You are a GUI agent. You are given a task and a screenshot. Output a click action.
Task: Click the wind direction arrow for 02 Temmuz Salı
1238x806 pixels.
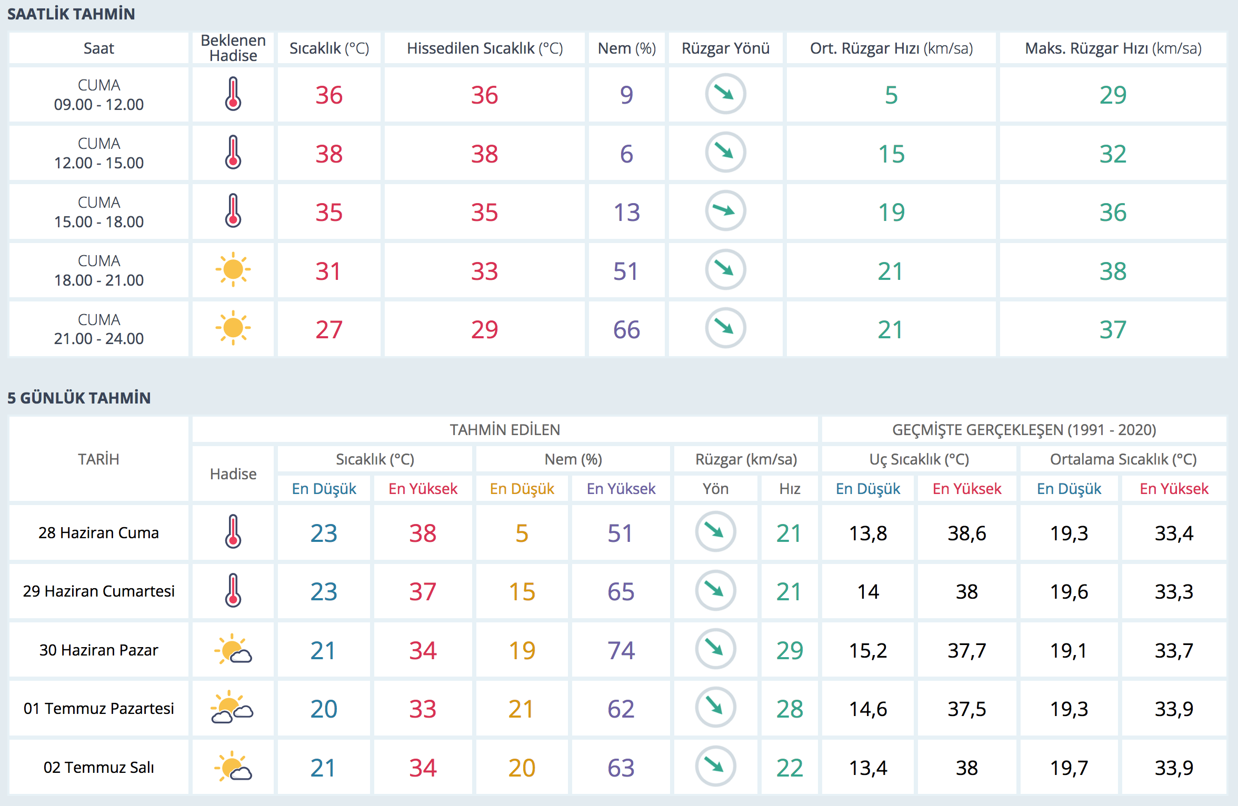[715, 766]
